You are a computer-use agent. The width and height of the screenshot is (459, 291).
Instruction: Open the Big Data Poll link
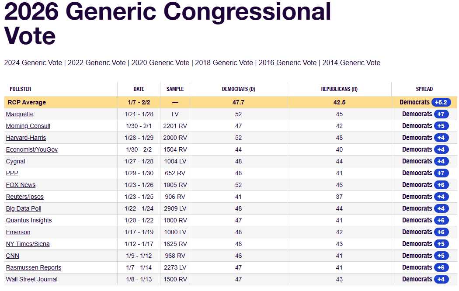[24, 208]
